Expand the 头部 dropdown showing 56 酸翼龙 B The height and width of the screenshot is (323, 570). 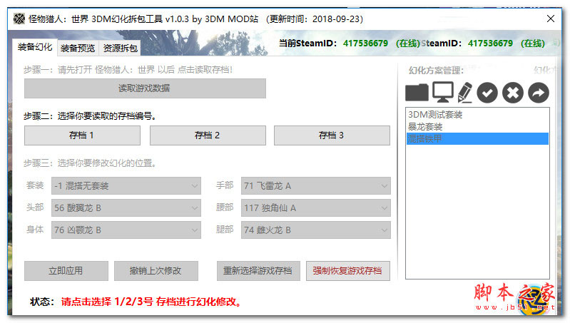tap(126, 207)
